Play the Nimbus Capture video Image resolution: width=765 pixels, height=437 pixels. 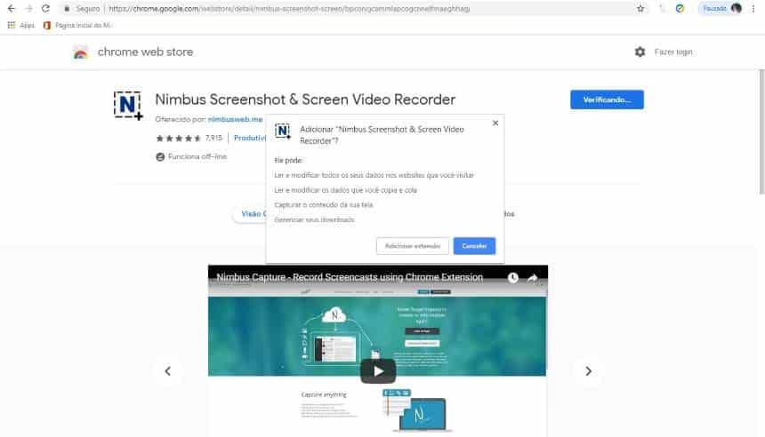pos(378,371)
